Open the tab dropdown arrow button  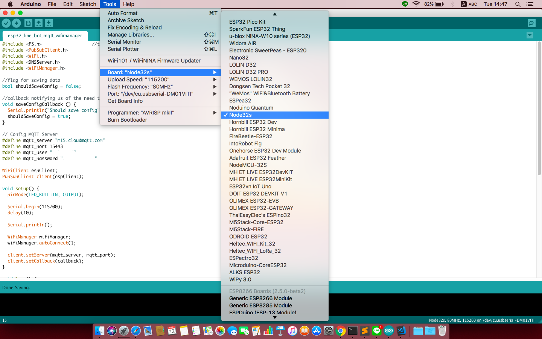coord(530,35)
